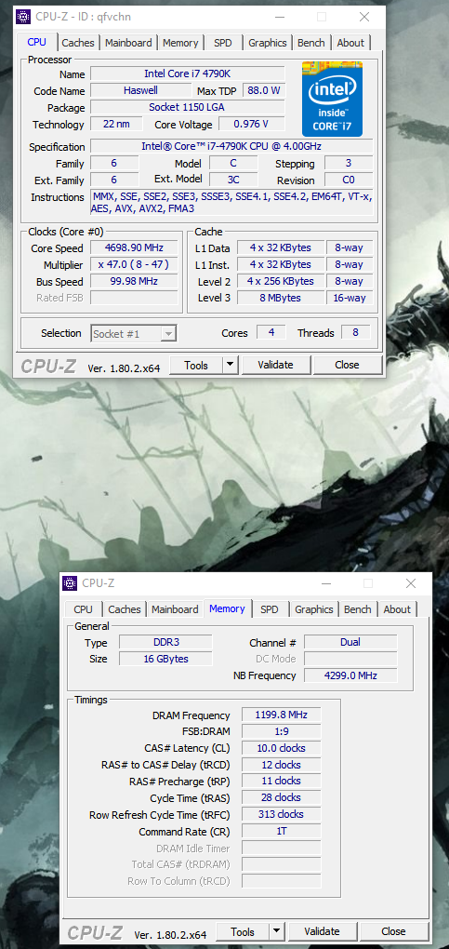Viewport: 449px width, 949px height.
Task: Click Validate button in bottom window
Action: [322, 931]
